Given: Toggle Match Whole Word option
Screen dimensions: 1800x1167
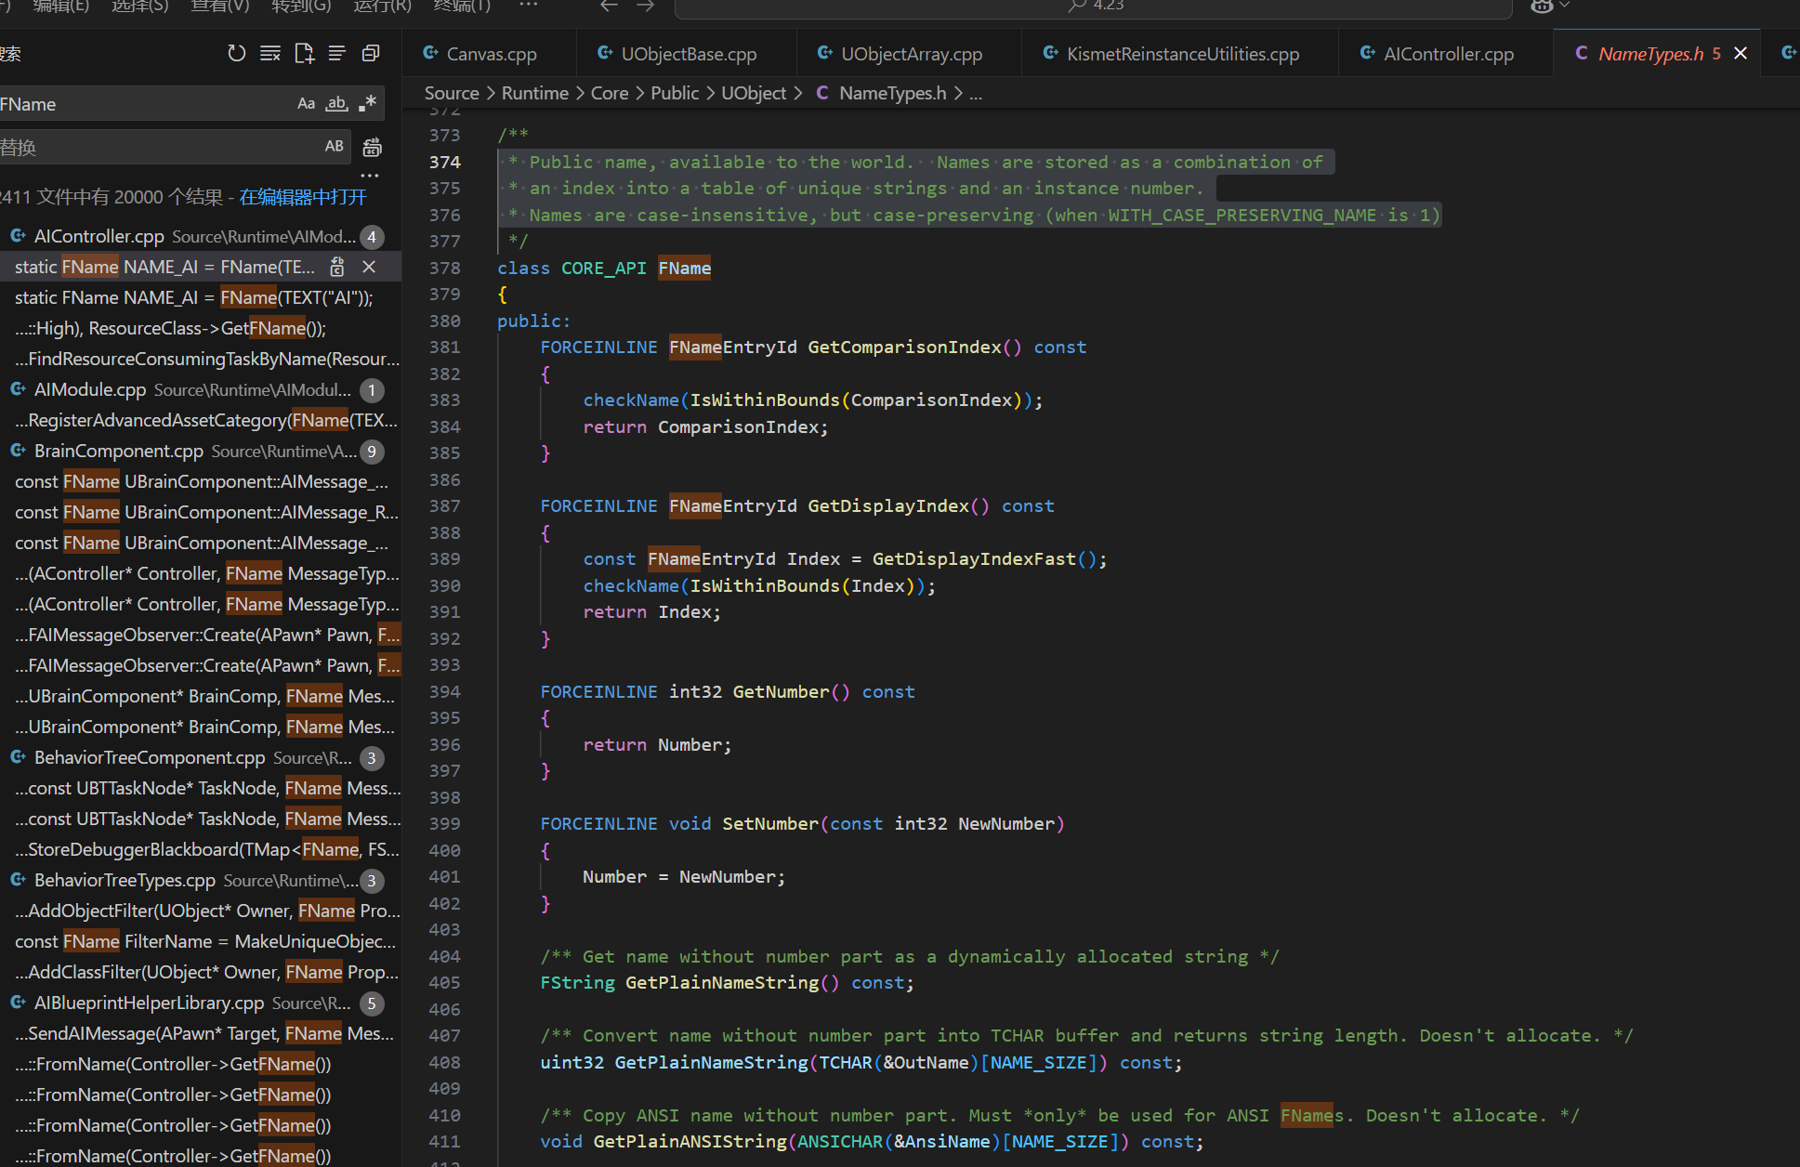Looking at the screenshot, I should pyautogui.click(x=336, y=104).
